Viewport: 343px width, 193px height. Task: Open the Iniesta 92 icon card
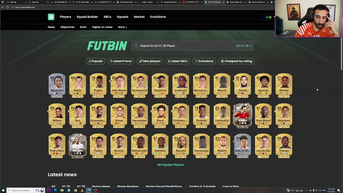pyautogui.click(x=243, y=116)
